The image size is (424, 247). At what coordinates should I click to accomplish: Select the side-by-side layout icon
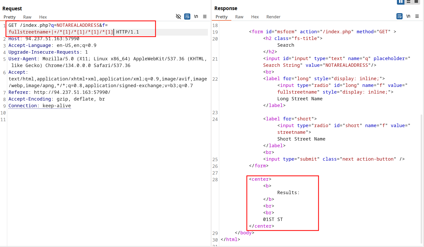click(401, 2)
